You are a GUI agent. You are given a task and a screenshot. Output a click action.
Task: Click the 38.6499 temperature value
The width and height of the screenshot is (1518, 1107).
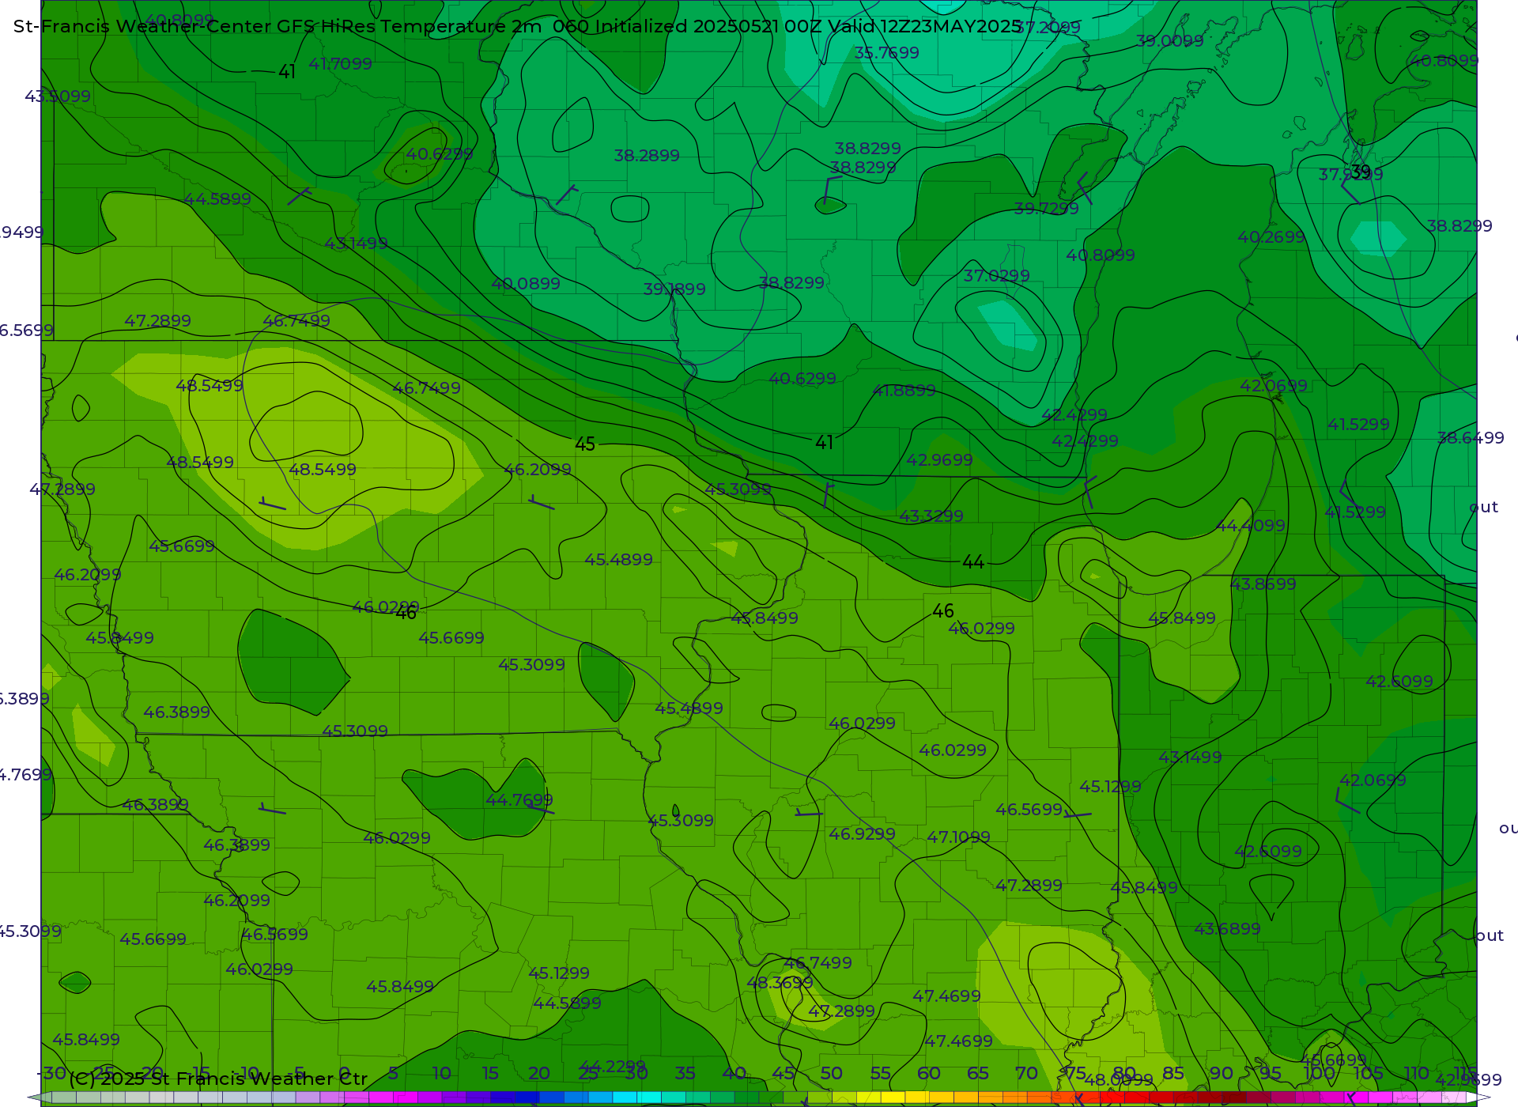click(x=1471, y=438)
